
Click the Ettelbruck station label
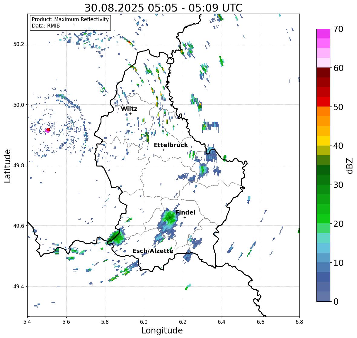pos(171,145)
